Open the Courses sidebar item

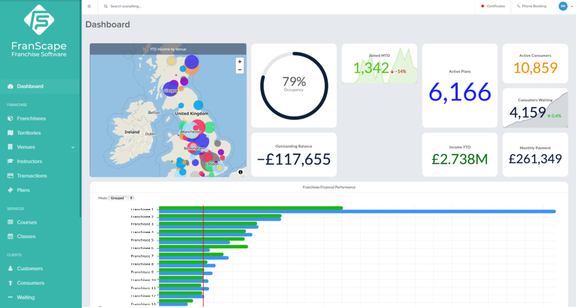pos(27,222)
